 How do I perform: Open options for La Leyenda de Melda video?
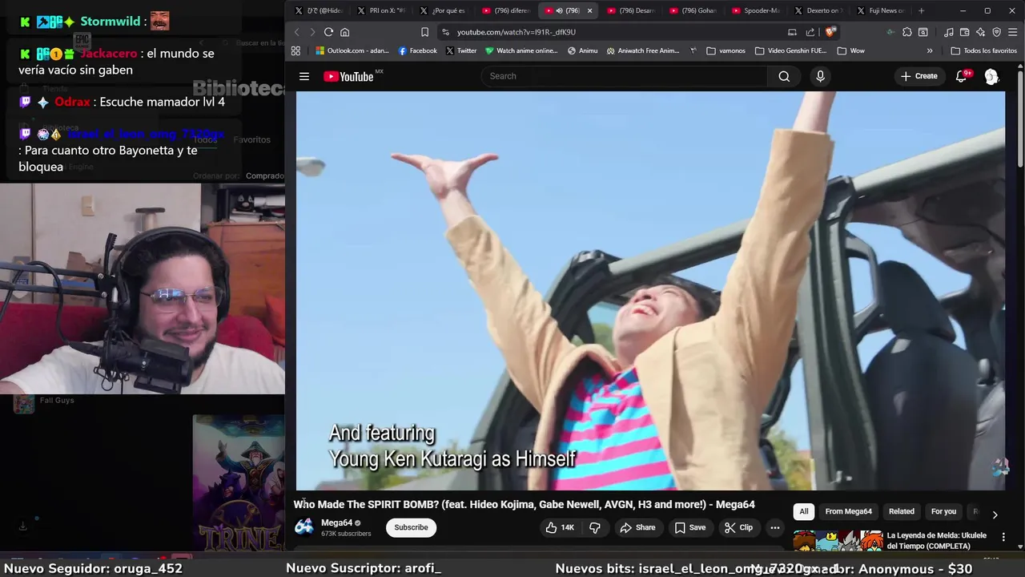click(x=1003, y=537)
